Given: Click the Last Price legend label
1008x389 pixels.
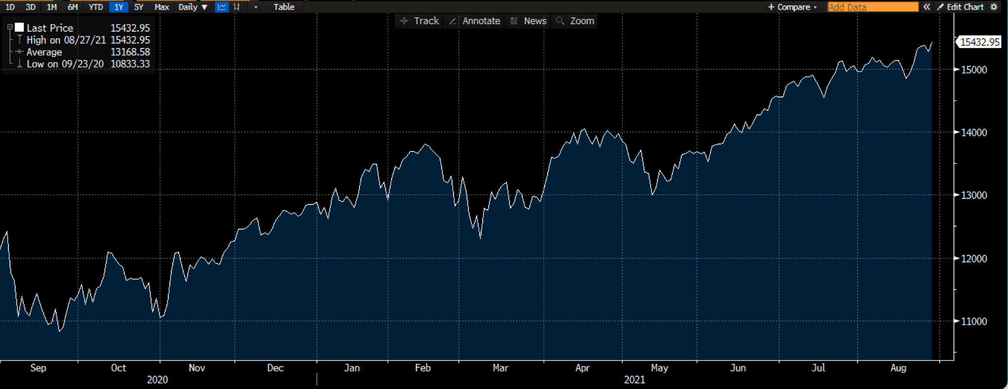Looking at the screenshot, I should click(50, 28).
